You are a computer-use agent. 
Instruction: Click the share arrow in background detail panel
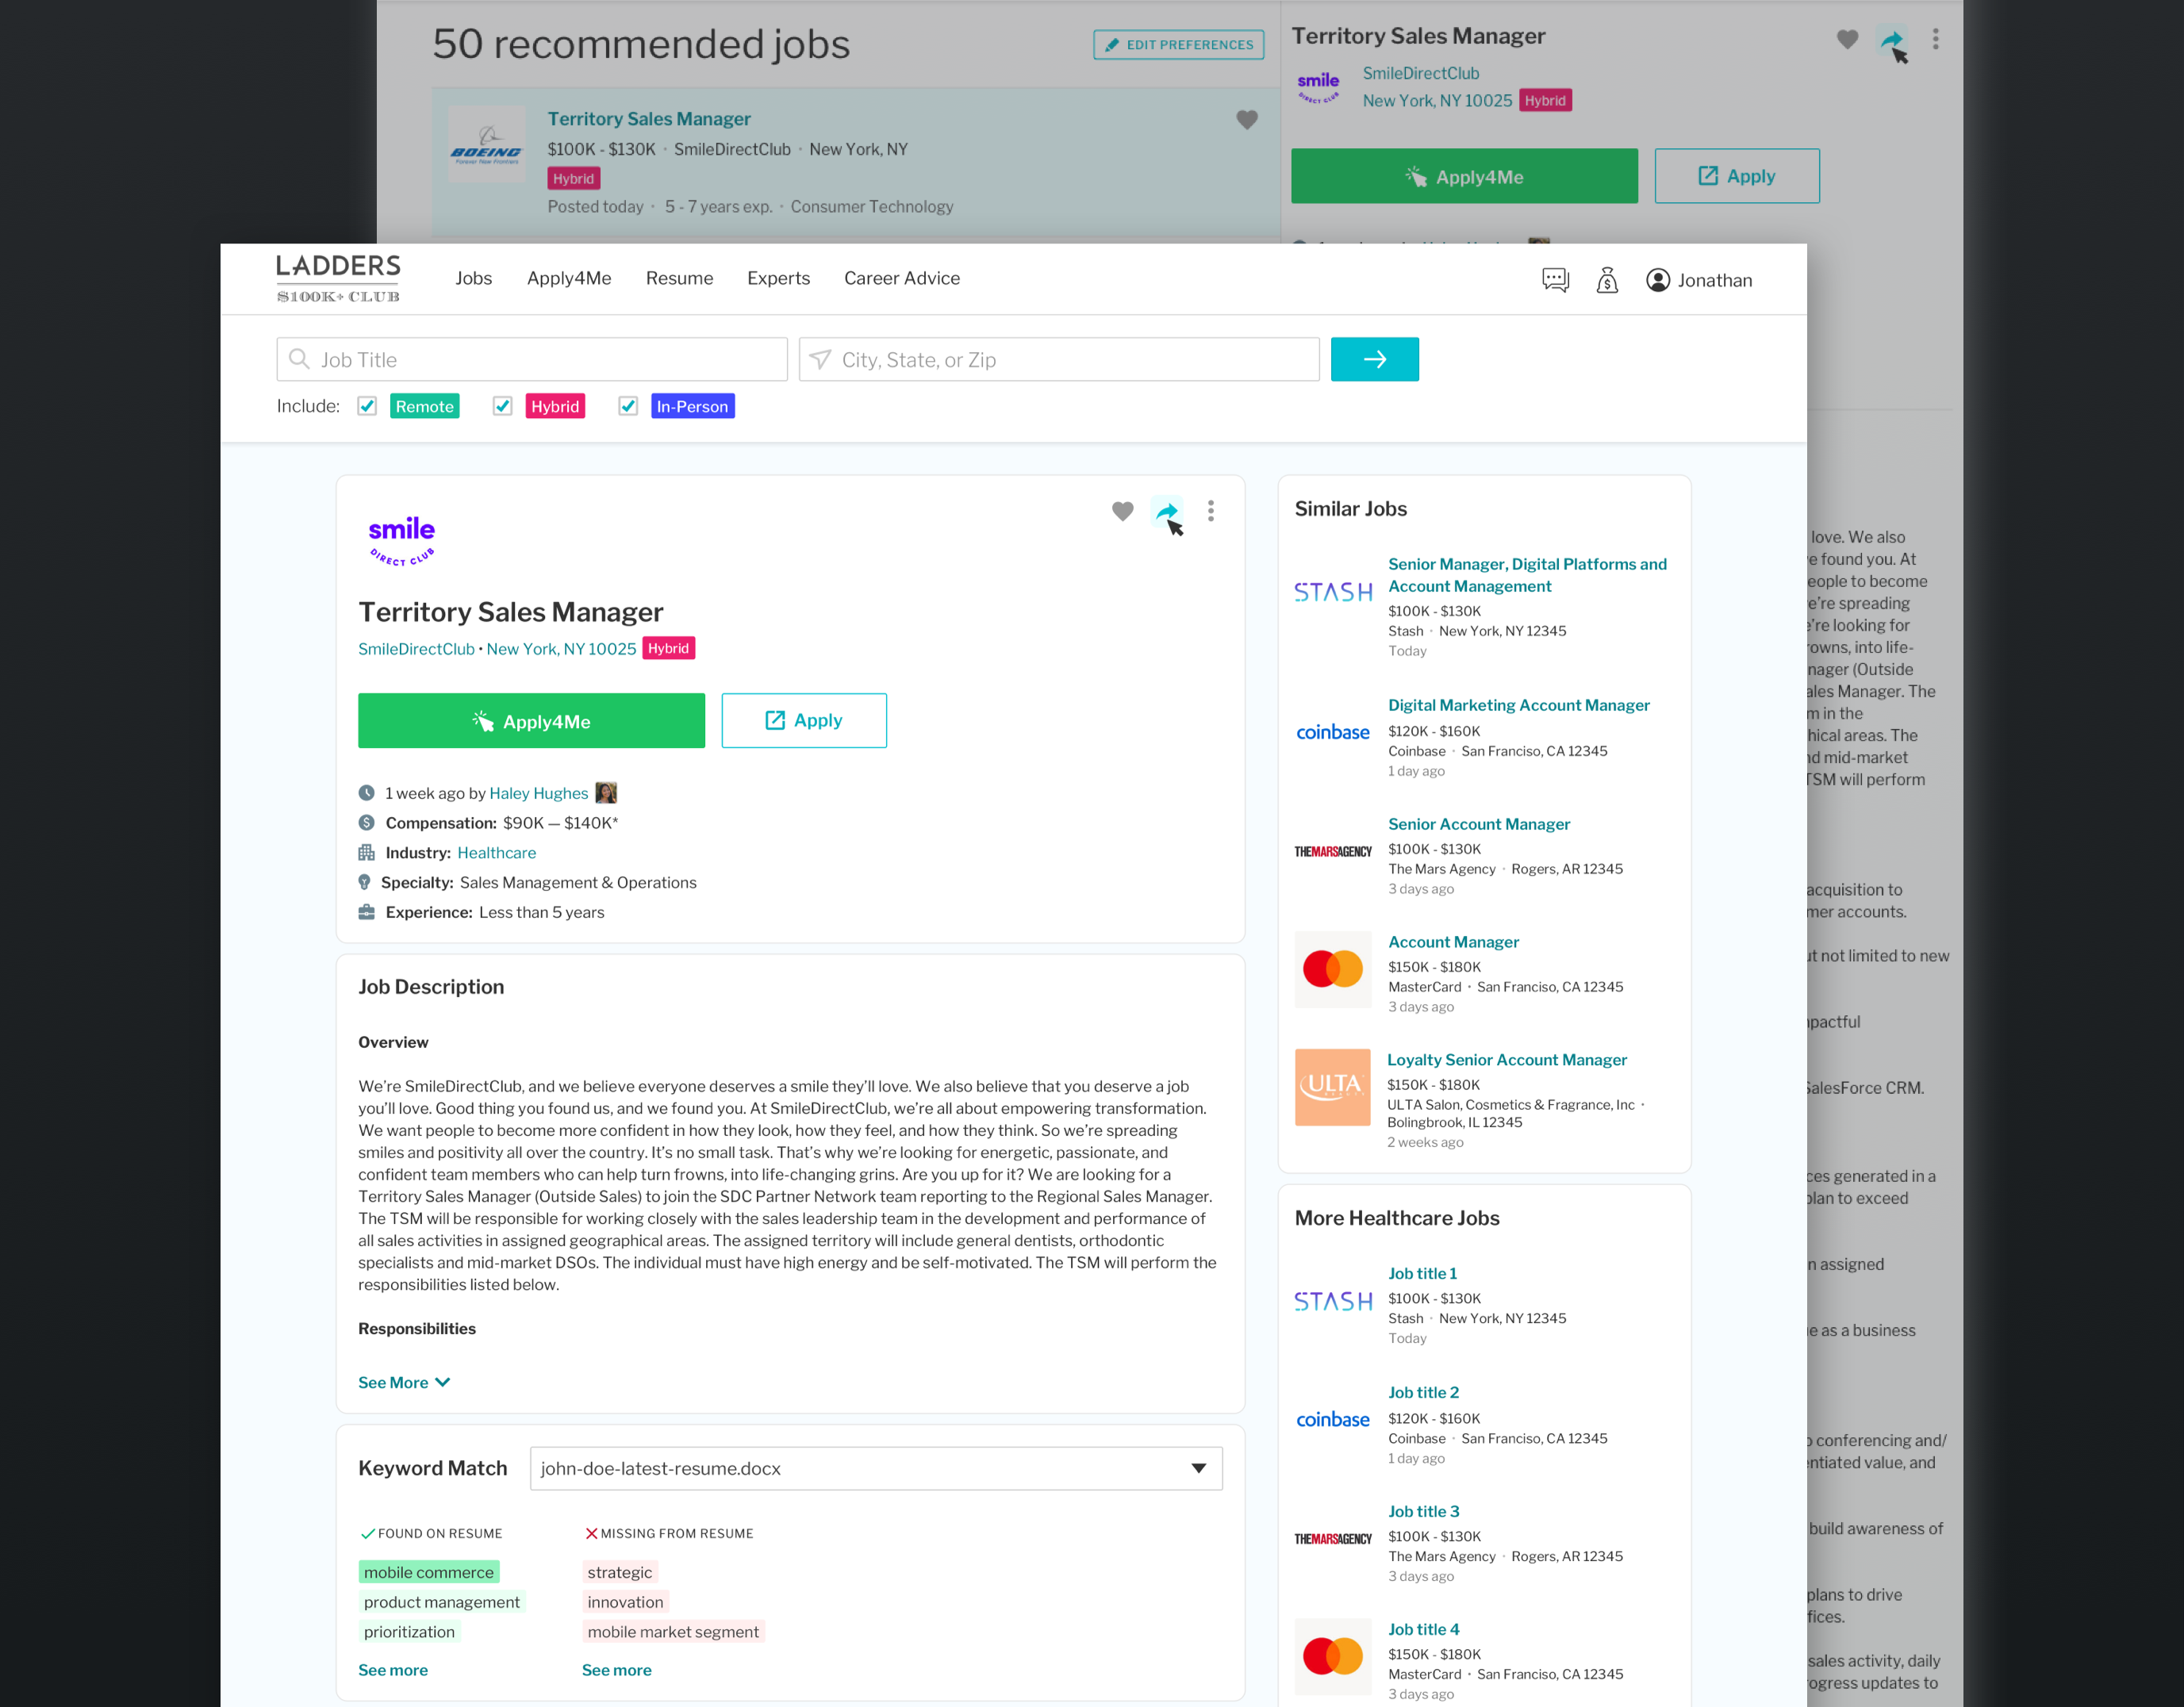click(x=1891, y=39)
